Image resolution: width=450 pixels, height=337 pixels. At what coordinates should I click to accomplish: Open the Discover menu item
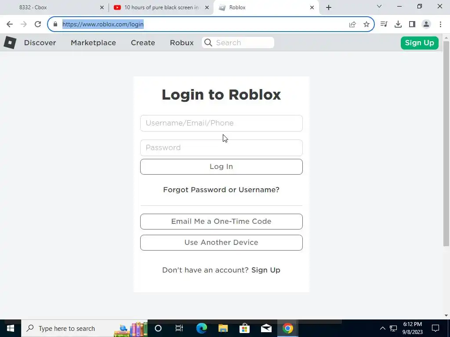tap(40, 43)
